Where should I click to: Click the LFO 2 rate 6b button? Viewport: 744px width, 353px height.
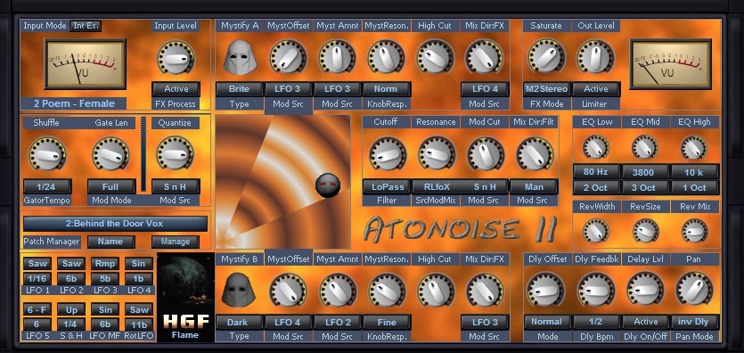71,278
